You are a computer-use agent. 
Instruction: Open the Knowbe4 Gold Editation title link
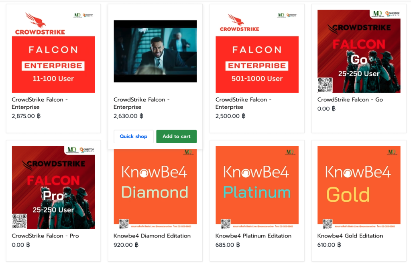point(350,236)
